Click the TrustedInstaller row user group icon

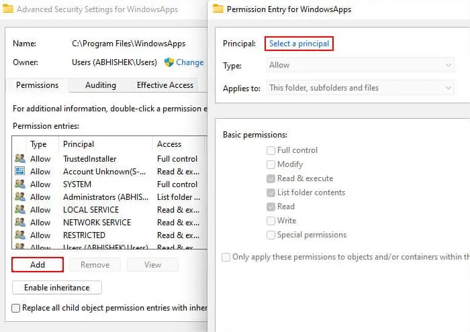20,158
